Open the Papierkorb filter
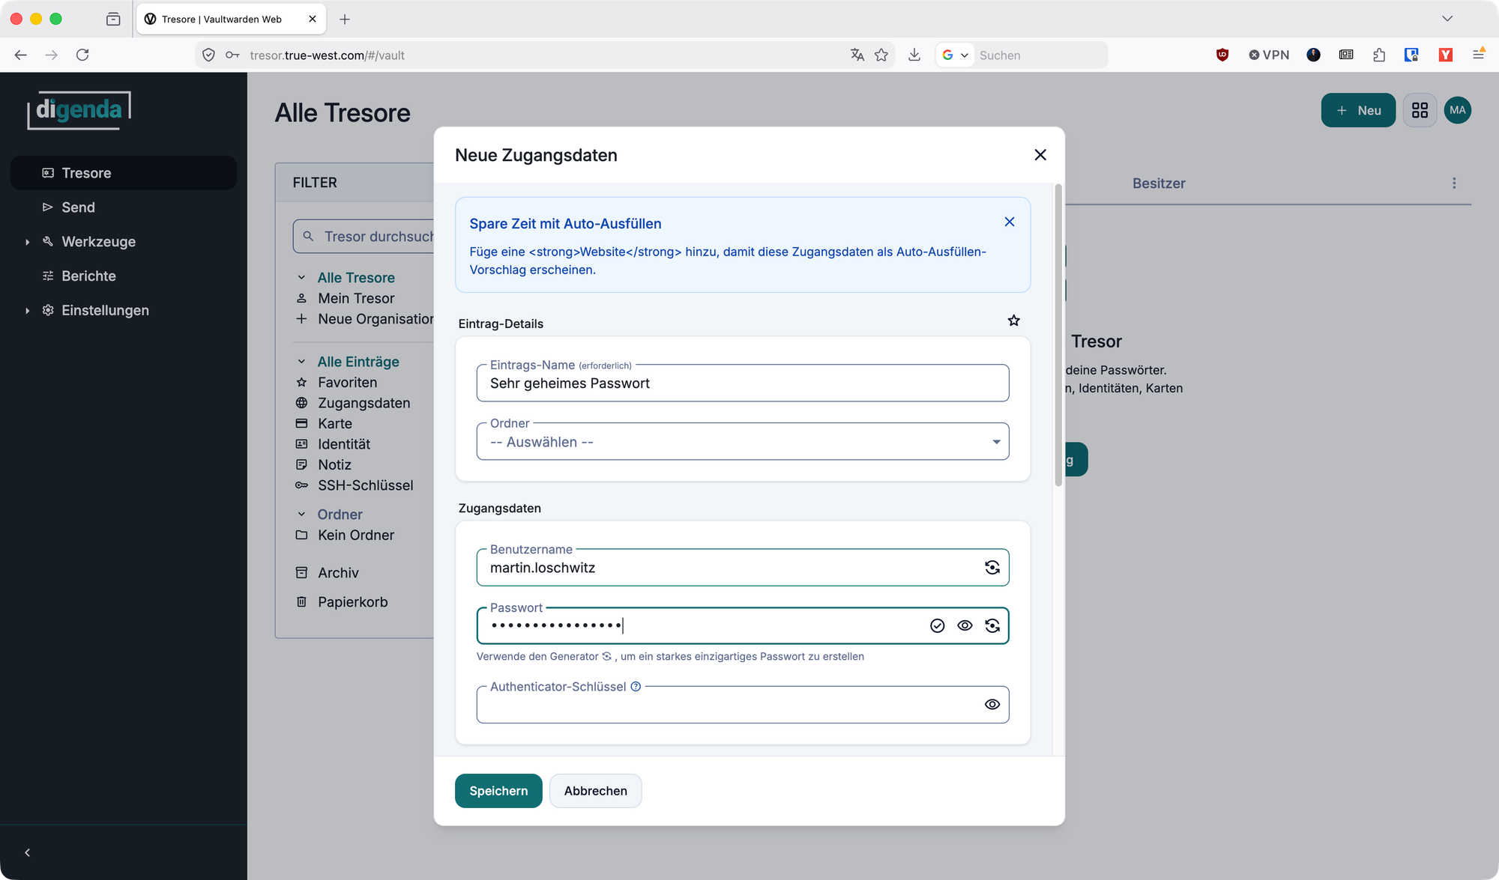The height and width of the screenshot is (880, 1499). 352,602
